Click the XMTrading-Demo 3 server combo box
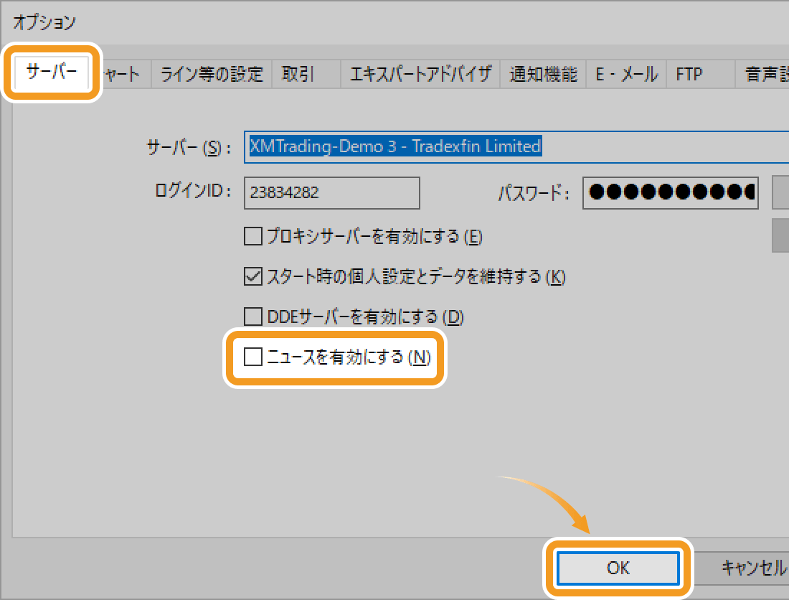Image resolution: width=789 pixels, height=600 pixels. 516,146
